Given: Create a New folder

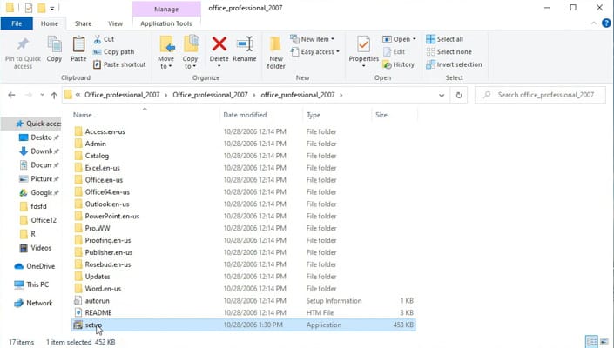Looking at the screenshot, I should point(276,52).
